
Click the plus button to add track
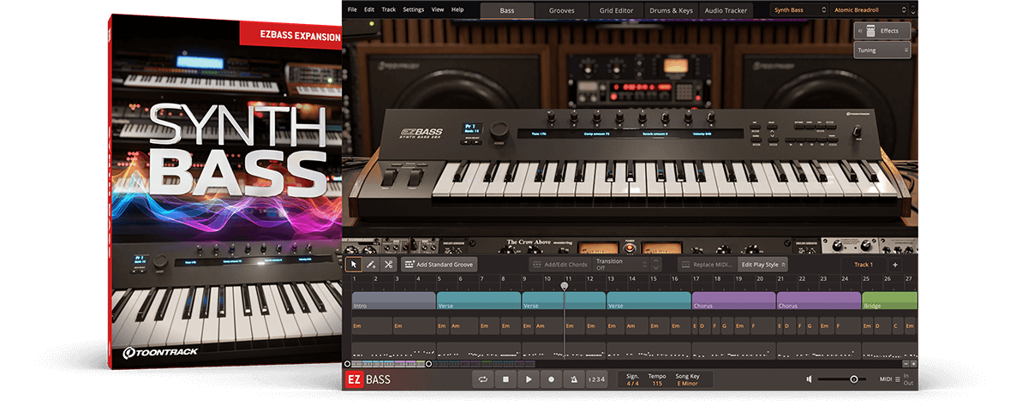(x=895, y=265)
